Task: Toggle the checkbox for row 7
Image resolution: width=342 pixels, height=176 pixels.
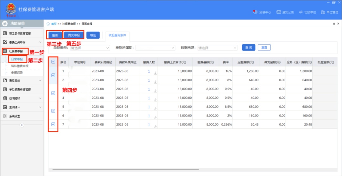Action: [53, 124]
